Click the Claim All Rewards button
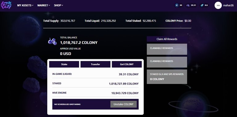This screenshot has height=117, width=237. point(167,39)
